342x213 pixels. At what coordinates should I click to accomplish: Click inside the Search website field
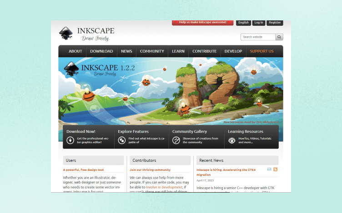(x=258, y=37)
